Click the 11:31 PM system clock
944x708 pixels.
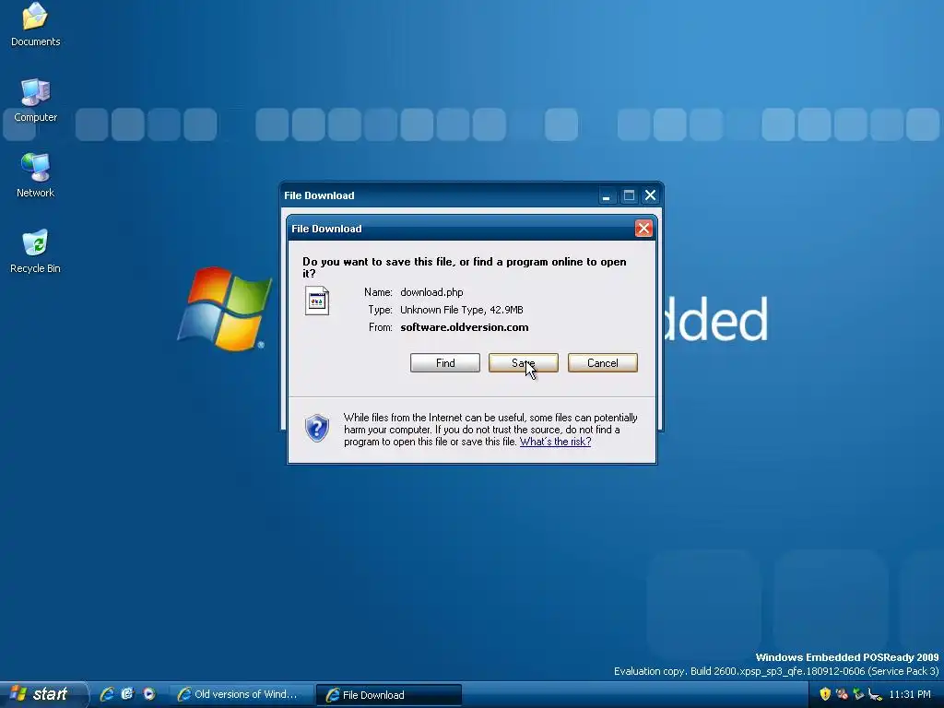point(910,694)
